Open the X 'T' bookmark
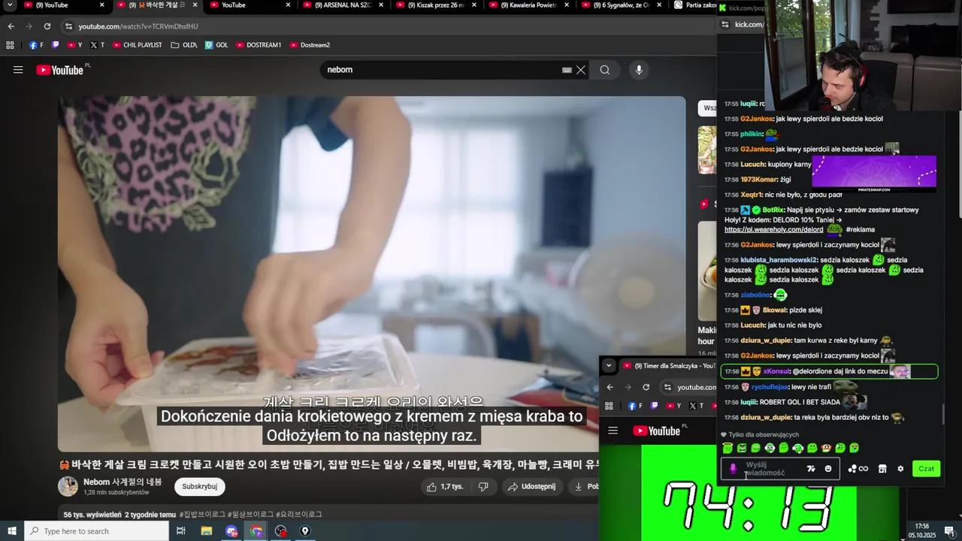 (97, 45)
